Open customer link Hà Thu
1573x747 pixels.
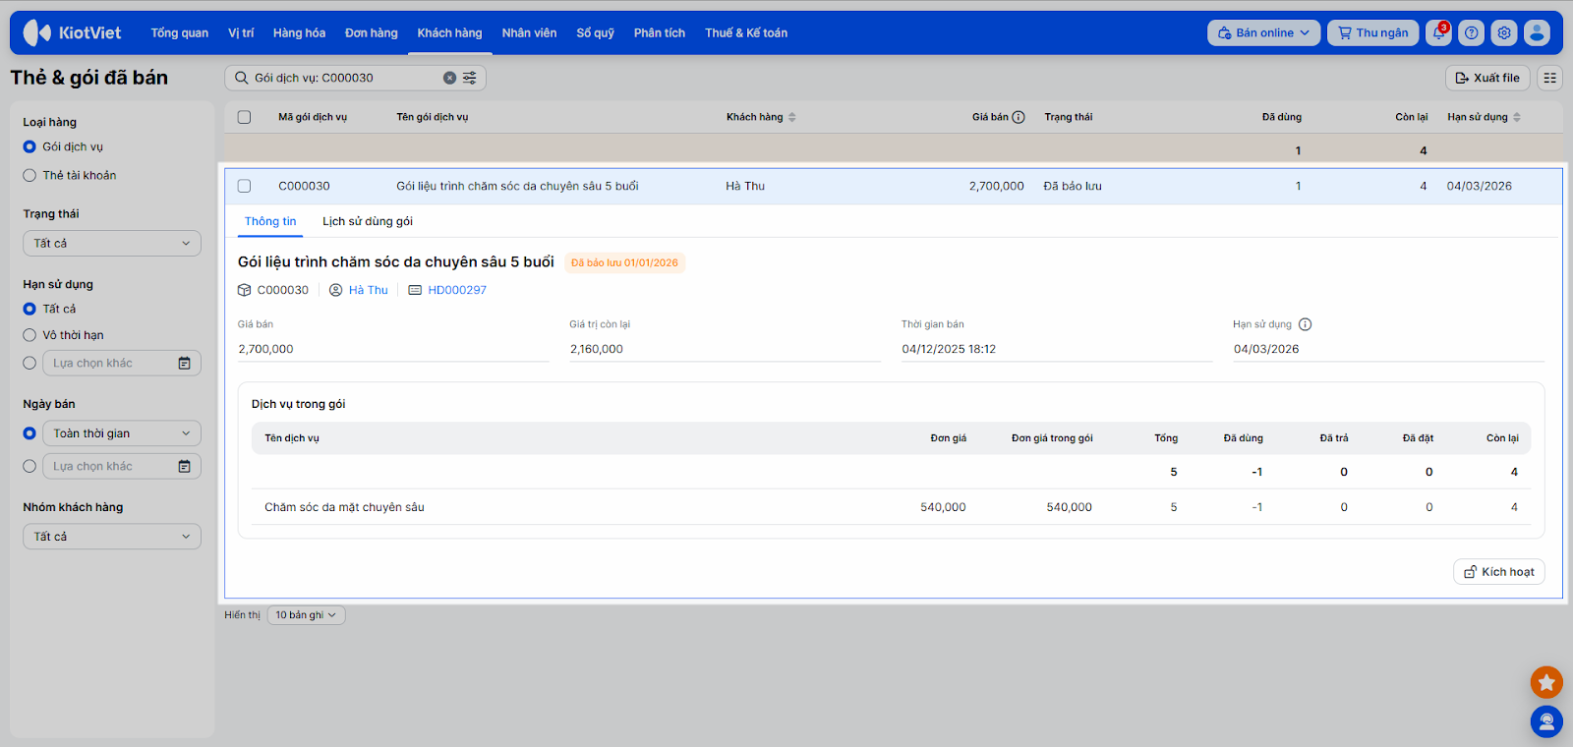tap(369, 290)
